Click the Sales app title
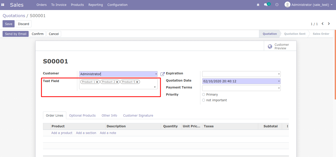Screen dimensions: 336x157 click(17, 5)
